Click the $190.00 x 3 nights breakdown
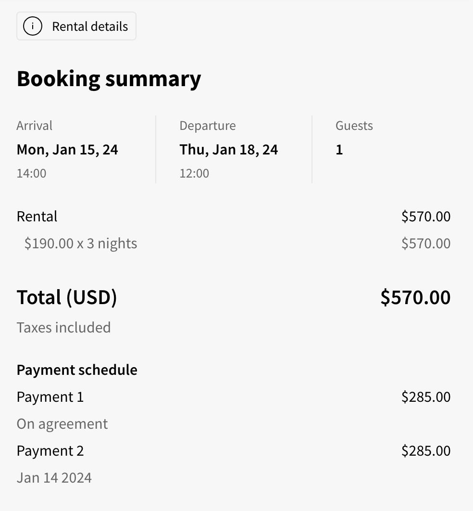This screenshot has height=511, width=473. click(x=81, y=243)
